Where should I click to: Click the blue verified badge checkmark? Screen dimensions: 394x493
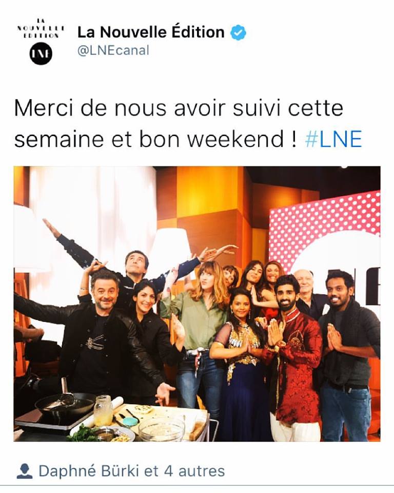coord(239,32)
